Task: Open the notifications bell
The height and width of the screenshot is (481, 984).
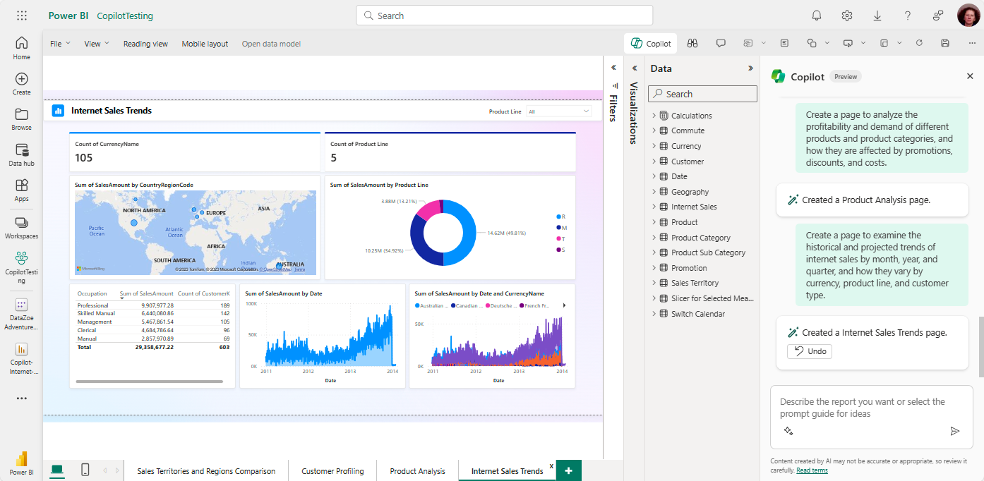Action: [817, 16]
